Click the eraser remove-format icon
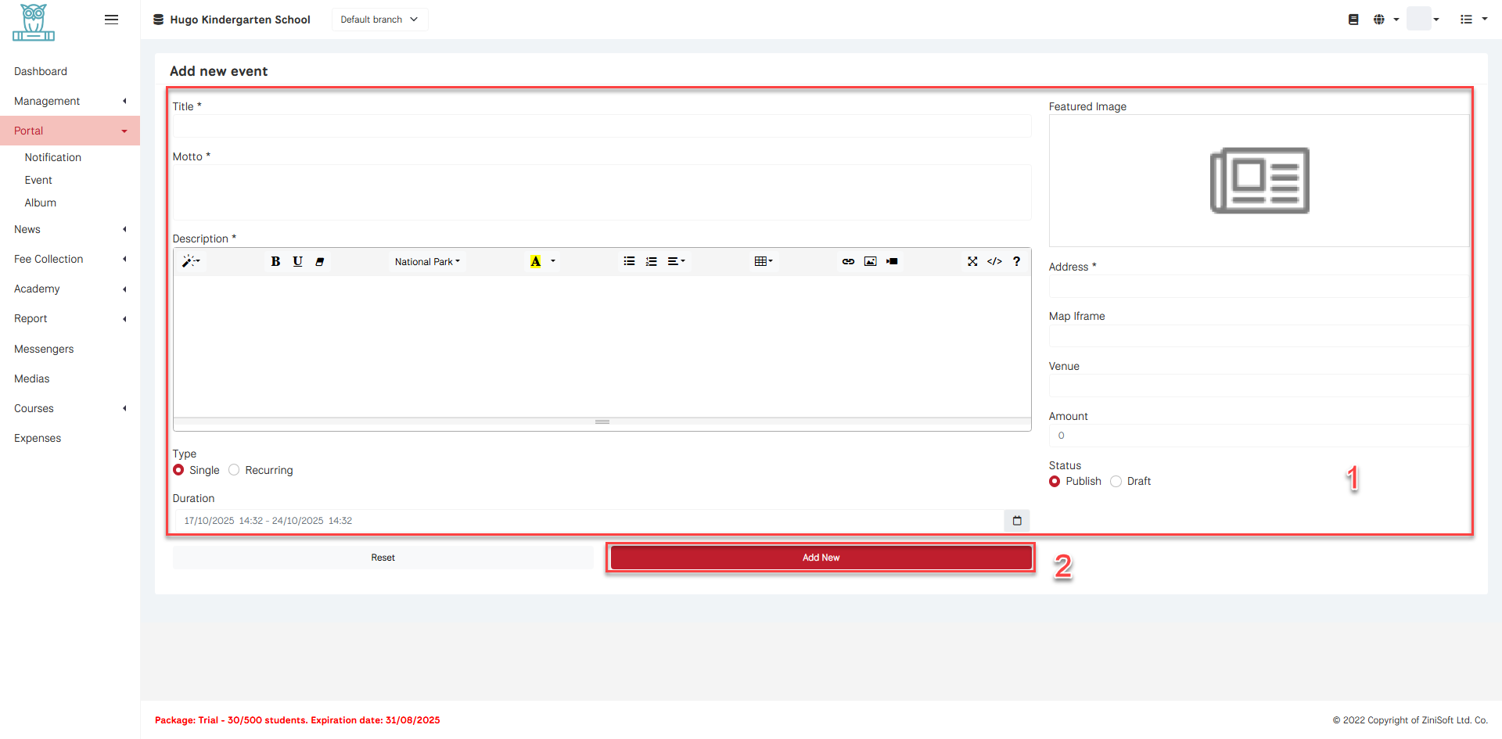Screen dimensions: 1502x739 point(320,262)
